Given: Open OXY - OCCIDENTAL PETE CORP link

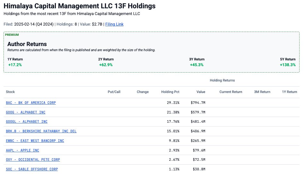Looking at the screenshot, I should (x=33, y=160).
